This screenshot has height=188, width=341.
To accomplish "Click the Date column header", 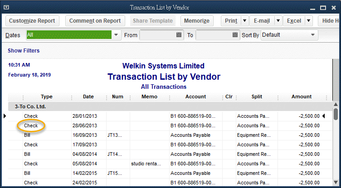I will (x=88, y=96).
